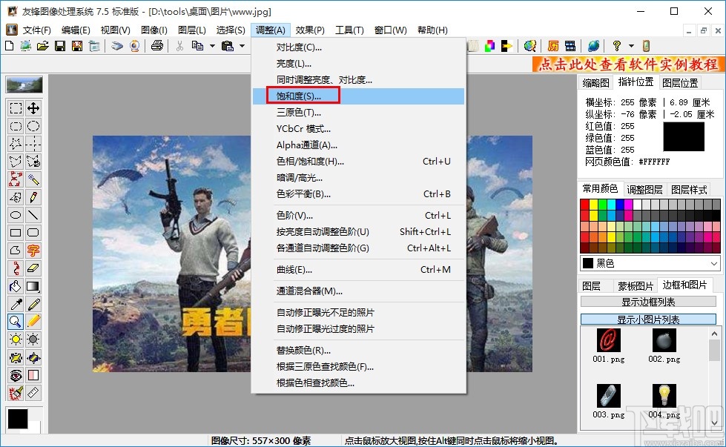Select the red-eye removal tool
Image resolution: width=726 pixels, height=447 pixels.
click(x=16, y=375)
